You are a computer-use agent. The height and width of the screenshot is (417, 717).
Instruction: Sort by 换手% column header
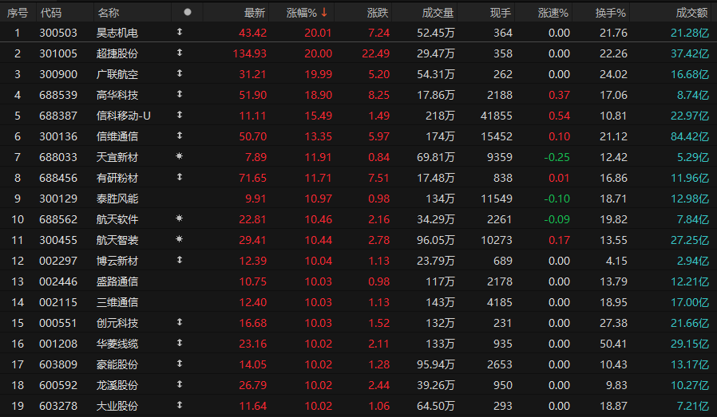click(x=611, y=13)
